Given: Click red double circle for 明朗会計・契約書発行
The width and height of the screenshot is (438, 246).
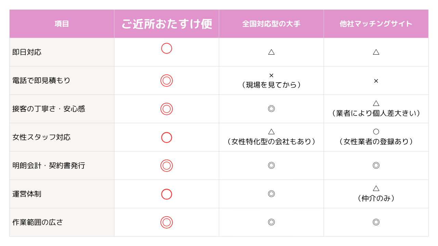Looking at the screenshot, I should 167,166.
